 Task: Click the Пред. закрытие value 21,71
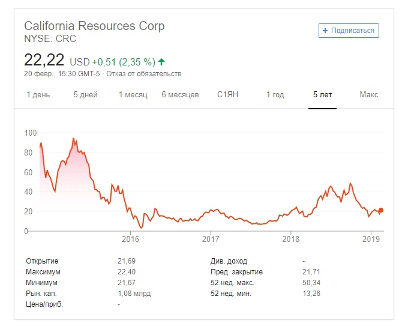coord(311,272)
